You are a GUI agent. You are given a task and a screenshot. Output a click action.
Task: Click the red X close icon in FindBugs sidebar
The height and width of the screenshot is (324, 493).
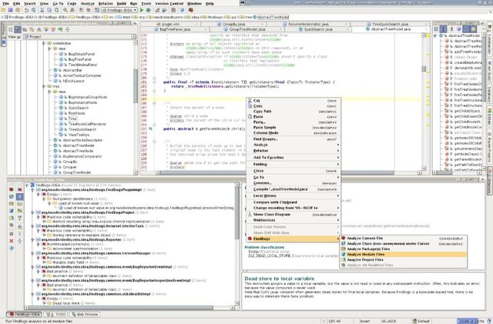[12, 241]
